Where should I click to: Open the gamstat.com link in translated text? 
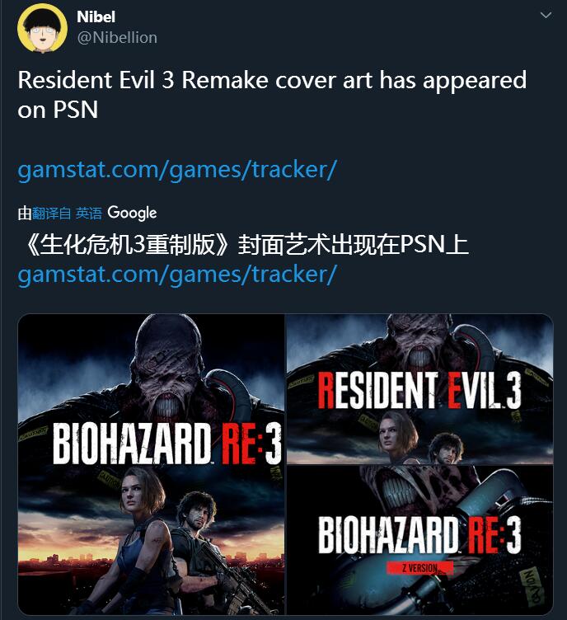177,275
